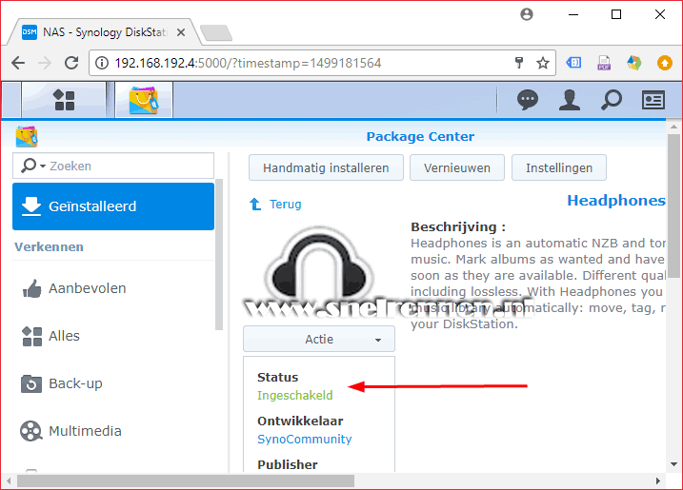Click the browser back arrow
Screen dimensions: 683x490
coord(18,63)
